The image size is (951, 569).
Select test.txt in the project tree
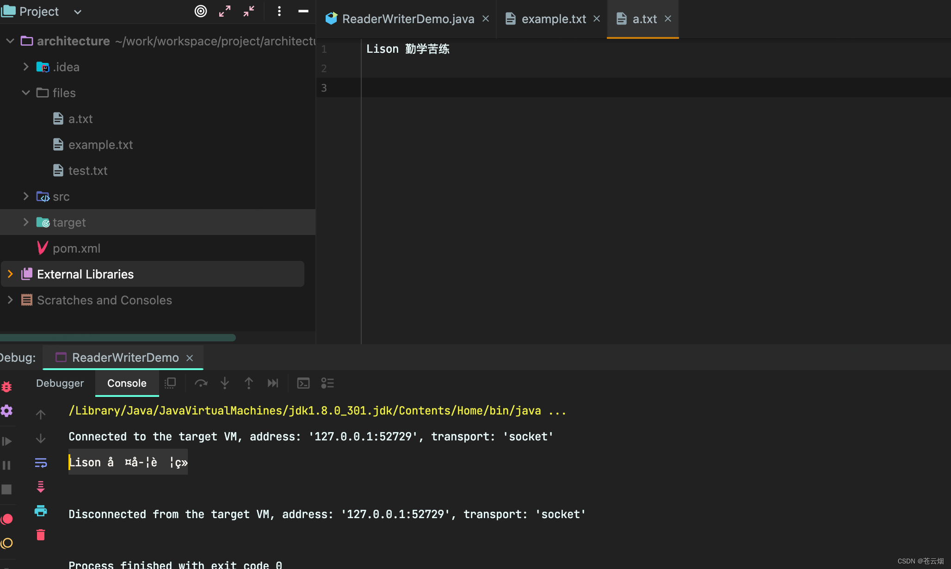80,171
